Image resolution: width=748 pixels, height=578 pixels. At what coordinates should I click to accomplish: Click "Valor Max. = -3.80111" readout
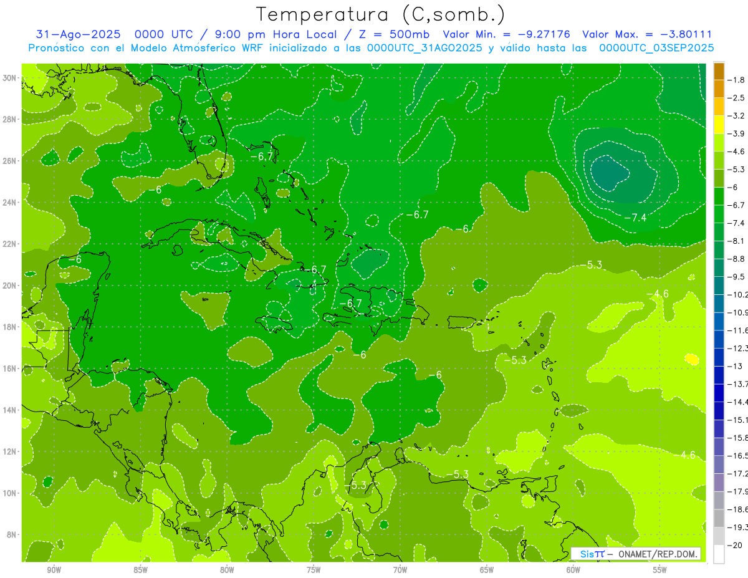(x=646, y=35)
